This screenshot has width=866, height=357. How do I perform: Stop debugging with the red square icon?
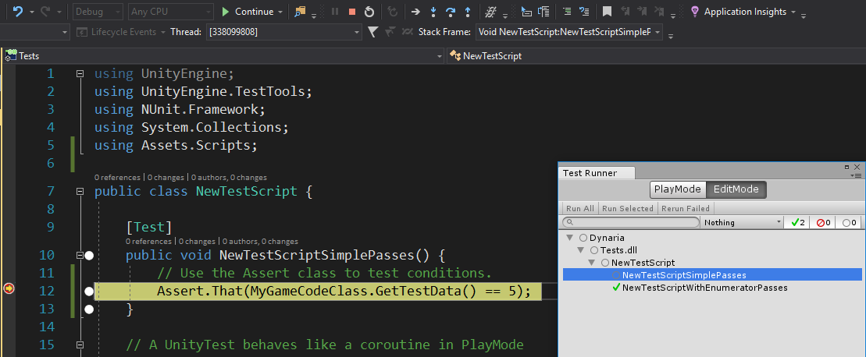[x=351, y=12]
